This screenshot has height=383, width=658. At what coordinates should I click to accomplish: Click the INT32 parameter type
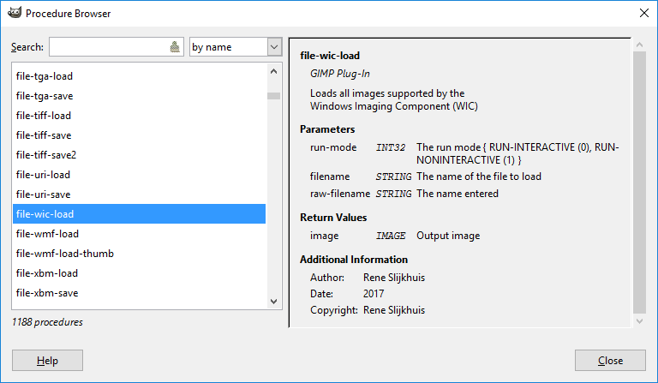391,147
